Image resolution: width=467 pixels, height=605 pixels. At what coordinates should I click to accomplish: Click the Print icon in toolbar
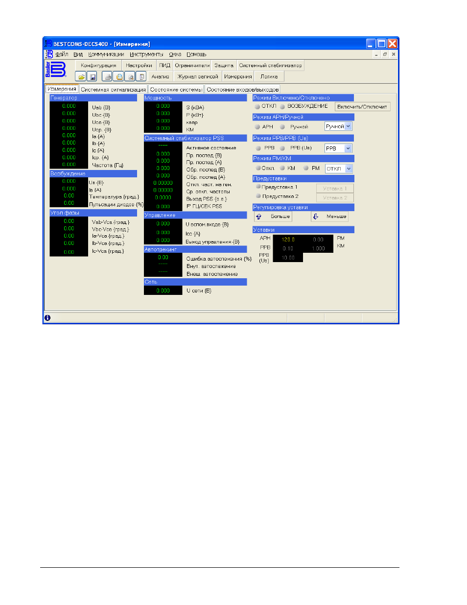point(107,77)
